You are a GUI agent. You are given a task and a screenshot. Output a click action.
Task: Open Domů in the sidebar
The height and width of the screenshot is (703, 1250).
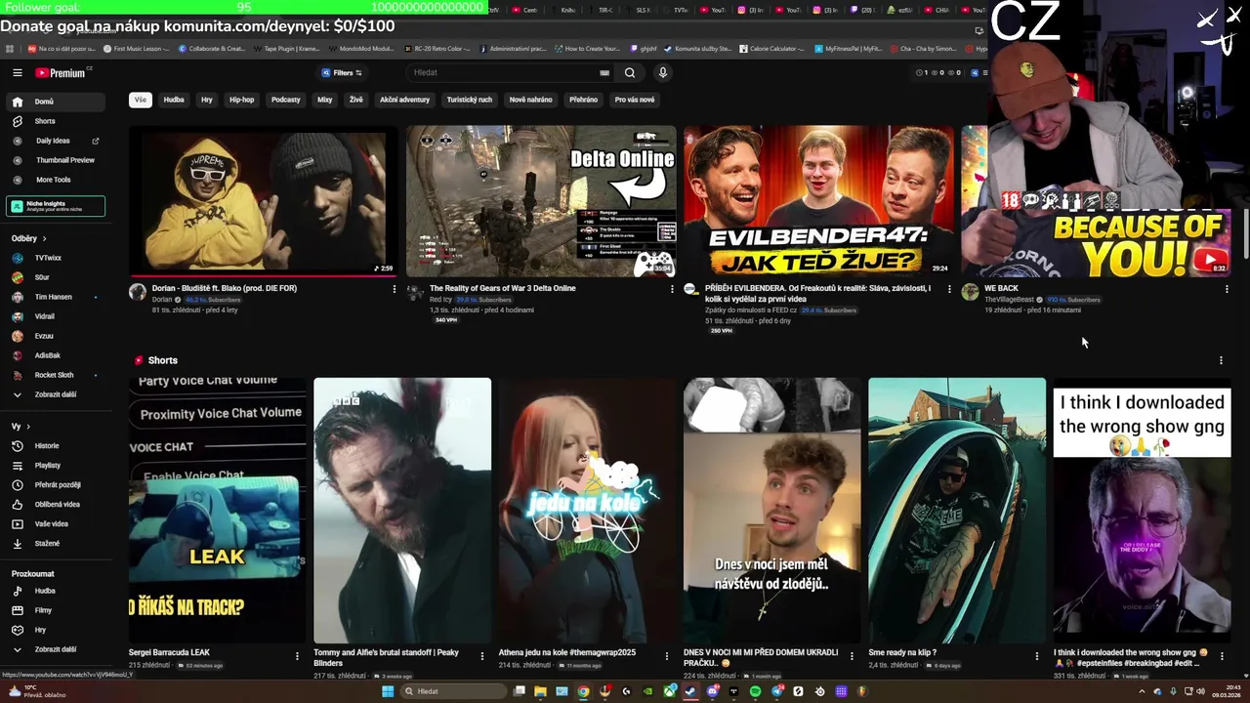tap(55, 102)
